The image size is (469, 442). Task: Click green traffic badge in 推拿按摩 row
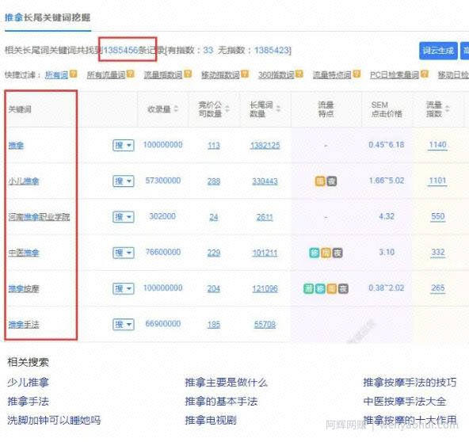308,288
